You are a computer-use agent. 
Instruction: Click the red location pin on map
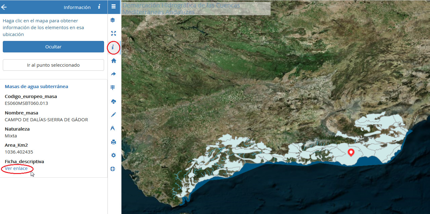pos(351,152)
